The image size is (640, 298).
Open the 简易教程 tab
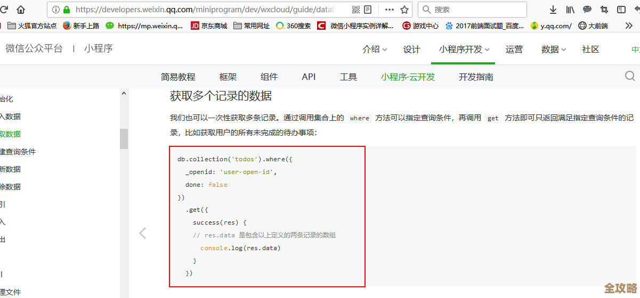click(178, 77)
